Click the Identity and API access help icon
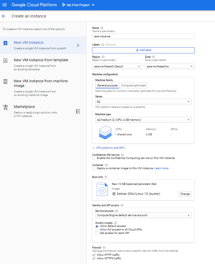 coord(122,205)
